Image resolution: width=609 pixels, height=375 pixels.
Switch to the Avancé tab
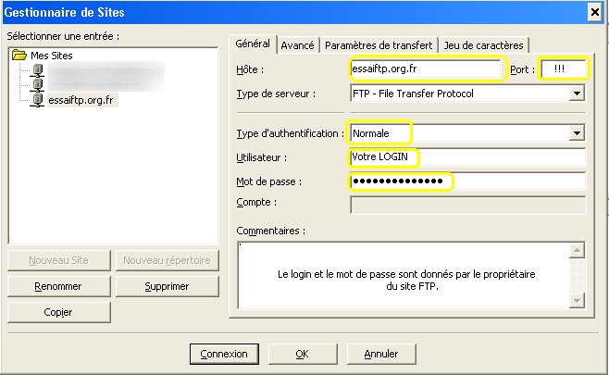click(x=297, y=45)
